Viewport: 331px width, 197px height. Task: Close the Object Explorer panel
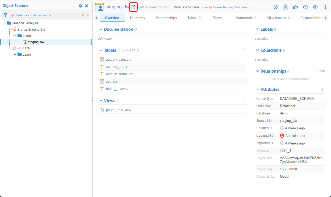pos(87,6)
